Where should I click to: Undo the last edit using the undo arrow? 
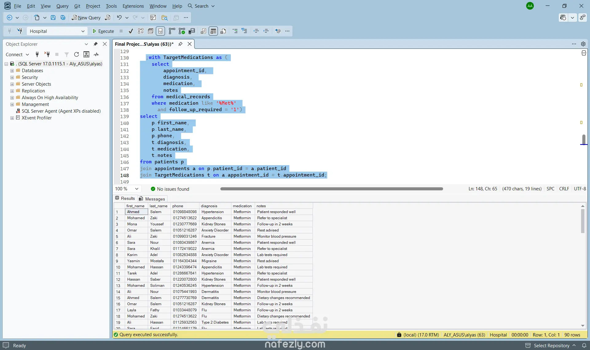point(119,17)
